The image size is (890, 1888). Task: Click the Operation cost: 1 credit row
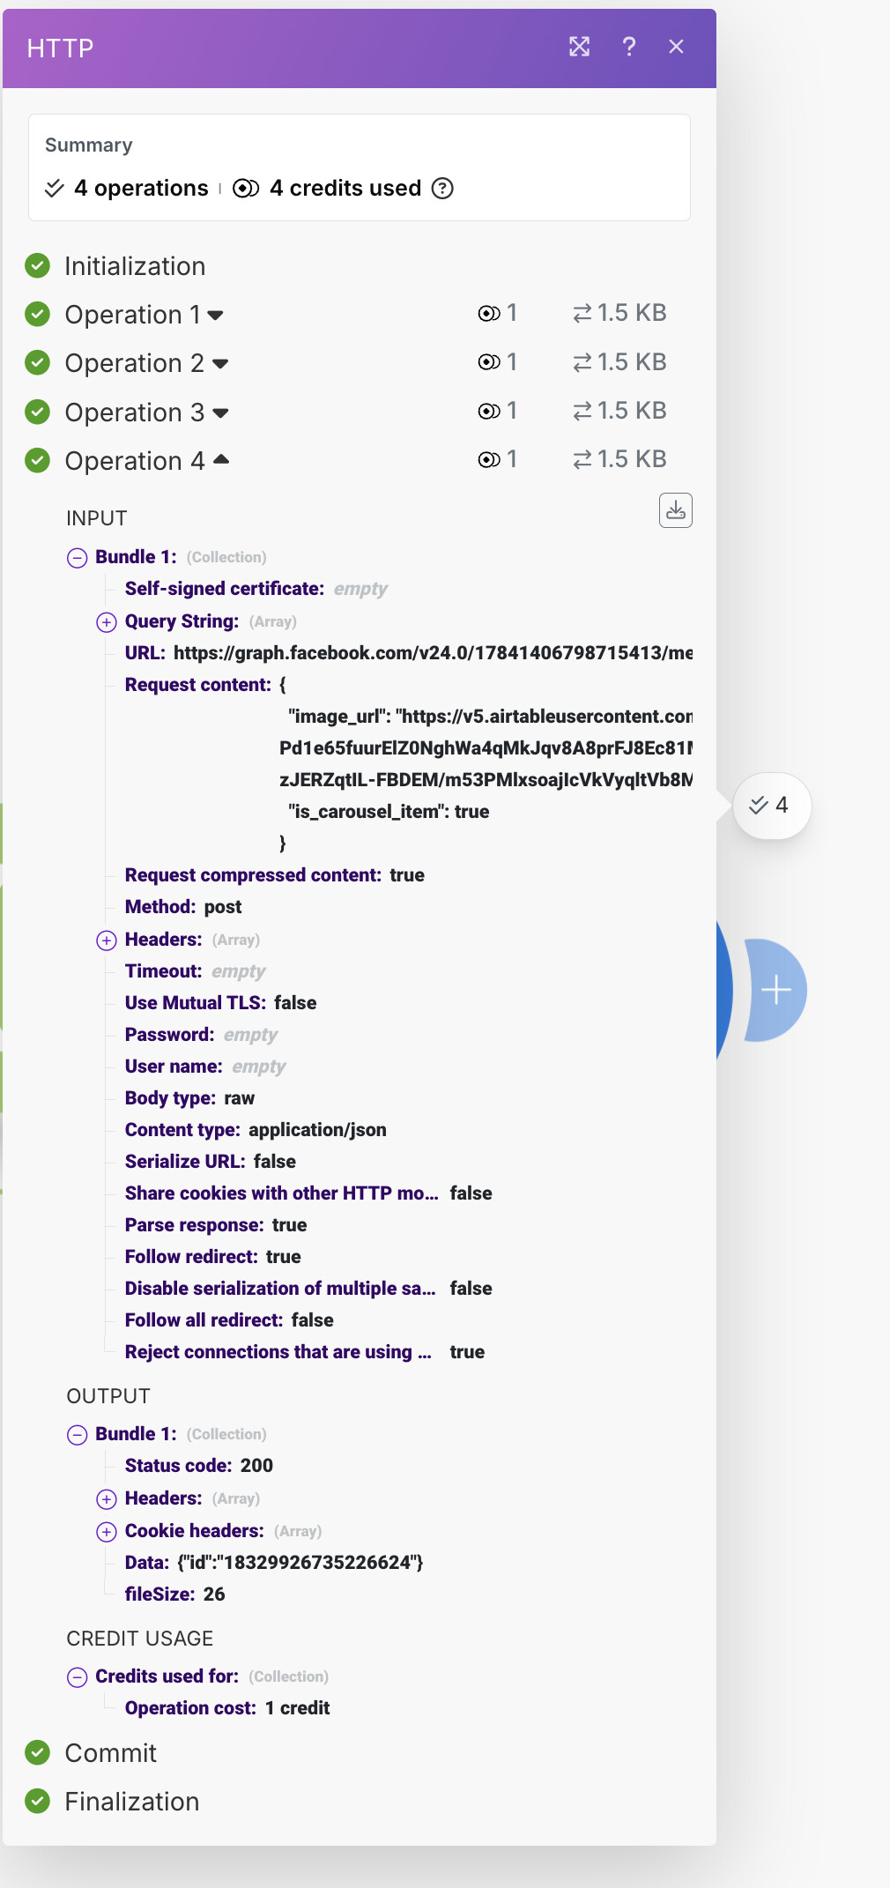[227, 1708]
